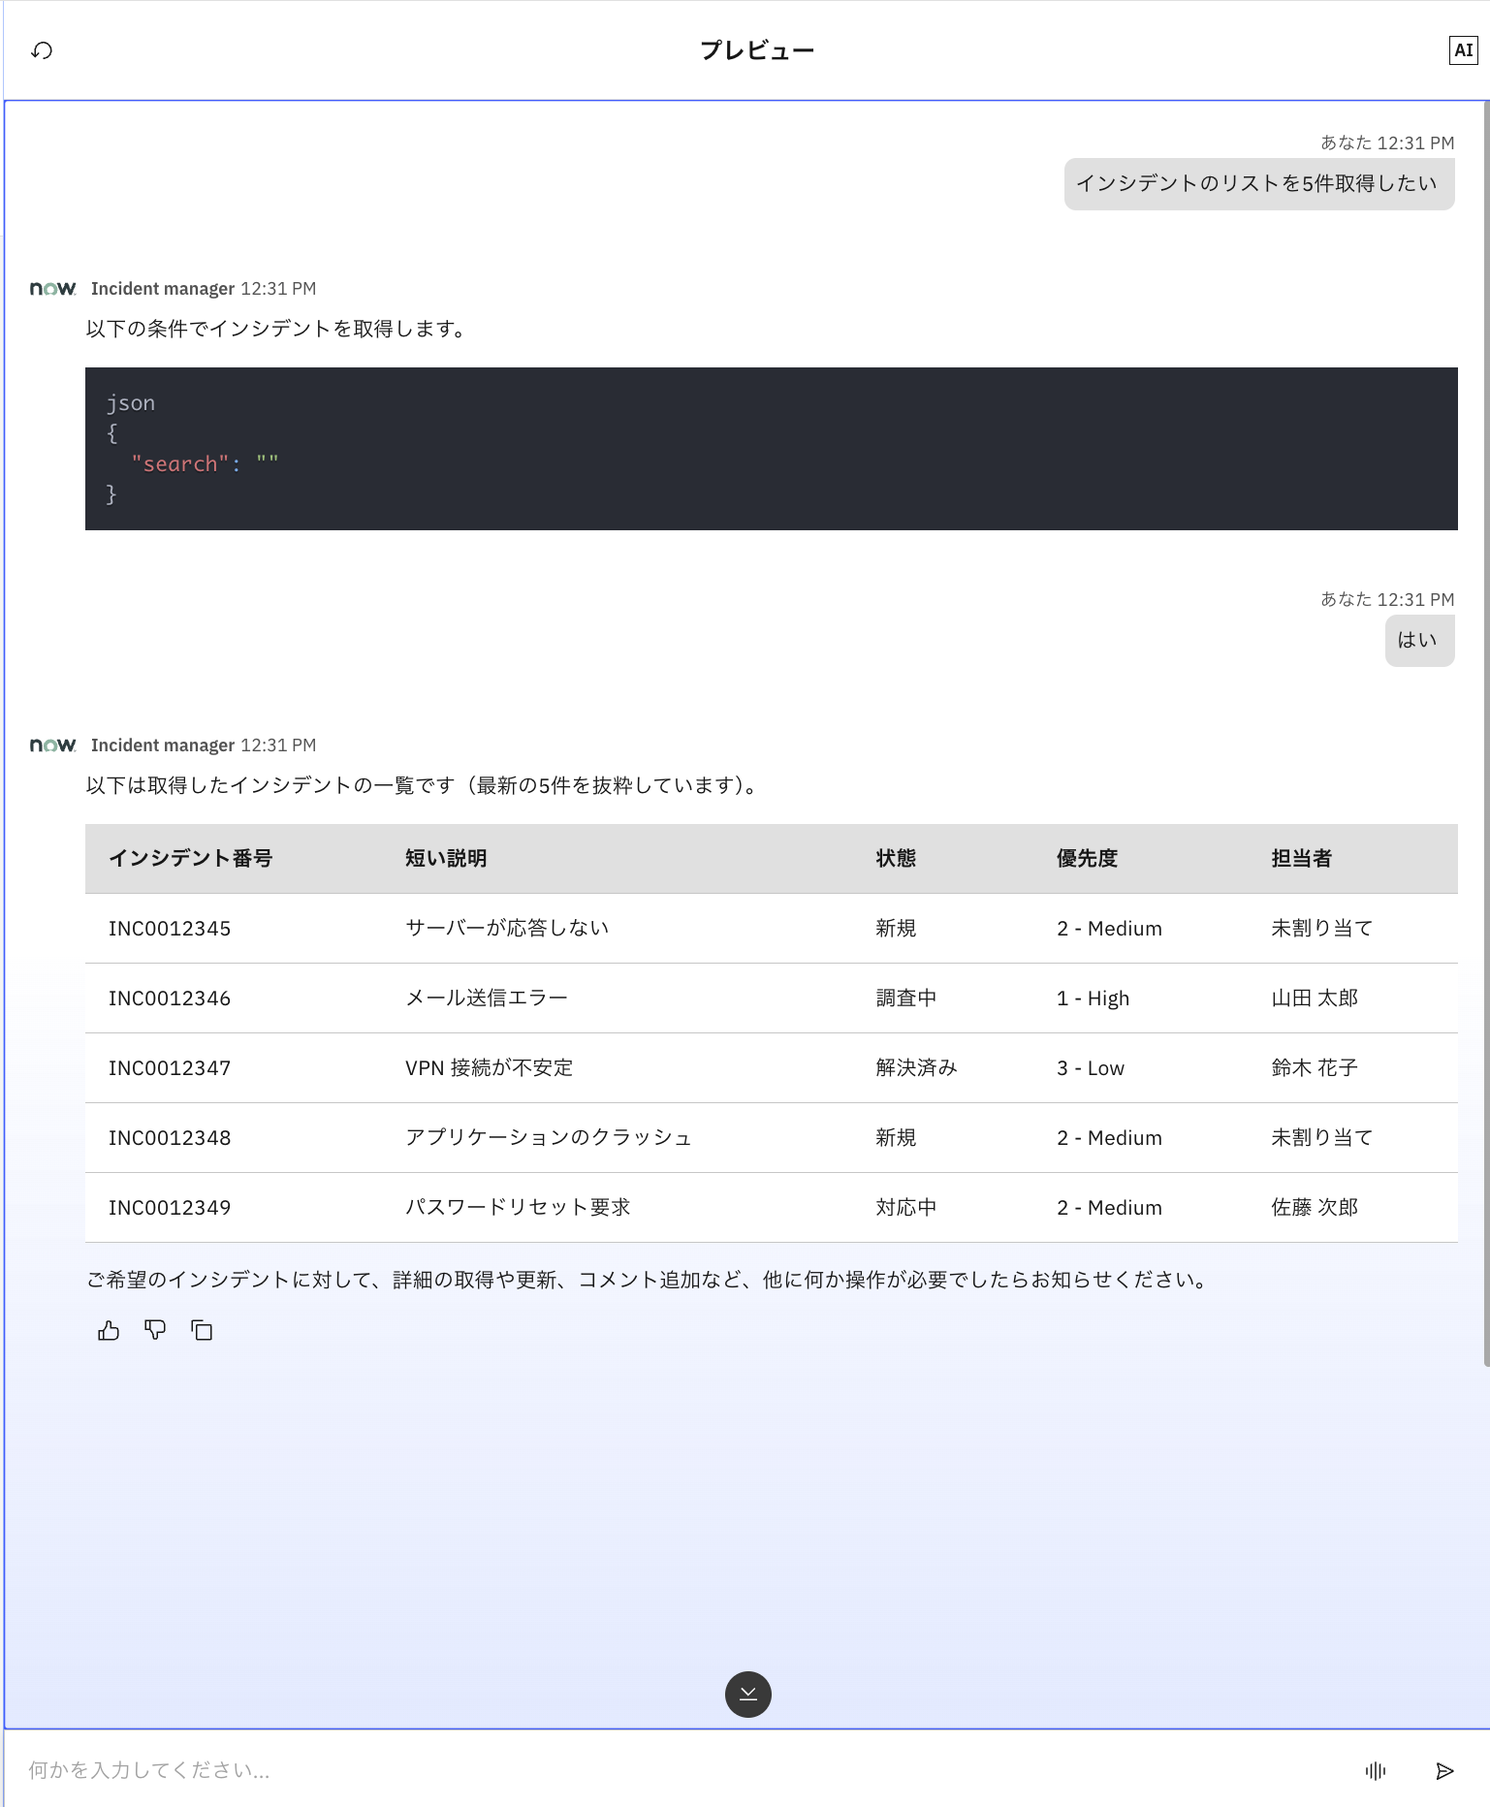The height and width of the screenshot is (1807, 1490).
Task: Click the reset conversation icon
Action: 42,50
